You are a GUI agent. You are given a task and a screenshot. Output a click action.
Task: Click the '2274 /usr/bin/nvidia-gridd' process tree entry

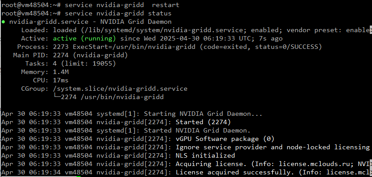click(x=112, y=97)
